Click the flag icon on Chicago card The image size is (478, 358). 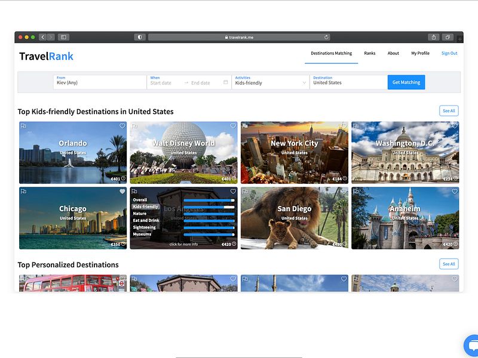(x=23, y=192)
